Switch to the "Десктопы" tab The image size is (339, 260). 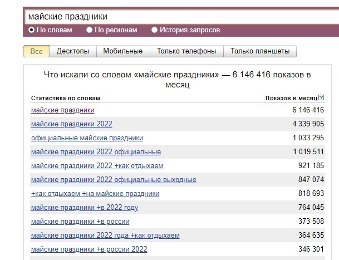pos(72,51)
